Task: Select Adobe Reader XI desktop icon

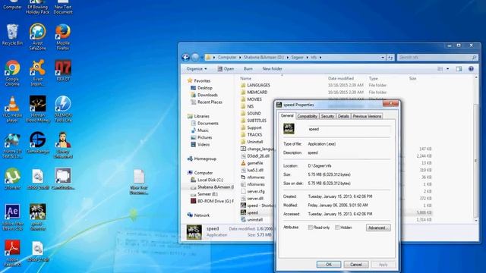Action: click(12, 253)
